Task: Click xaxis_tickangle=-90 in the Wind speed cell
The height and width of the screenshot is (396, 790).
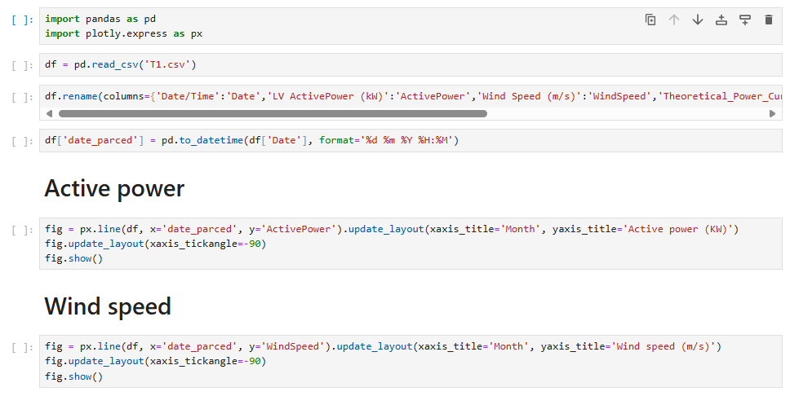Action: [x=206, y=361]
